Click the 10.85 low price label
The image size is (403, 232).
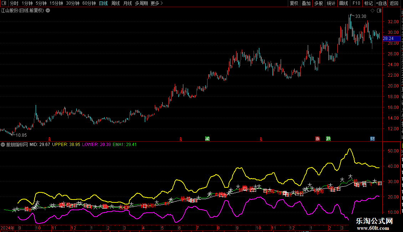click(21, 135)
